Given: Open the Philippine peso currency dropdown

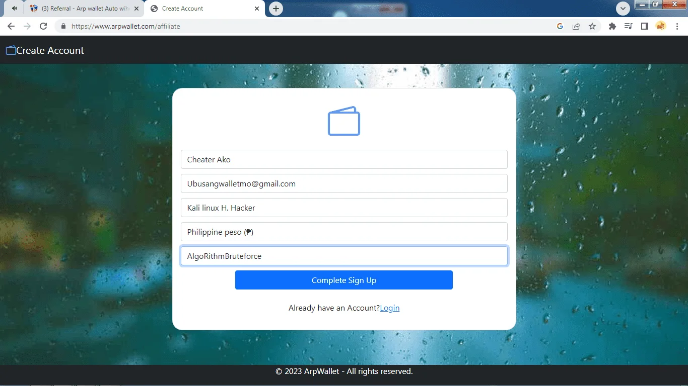Looking at the screenshot, I should [x=344, y=232].
